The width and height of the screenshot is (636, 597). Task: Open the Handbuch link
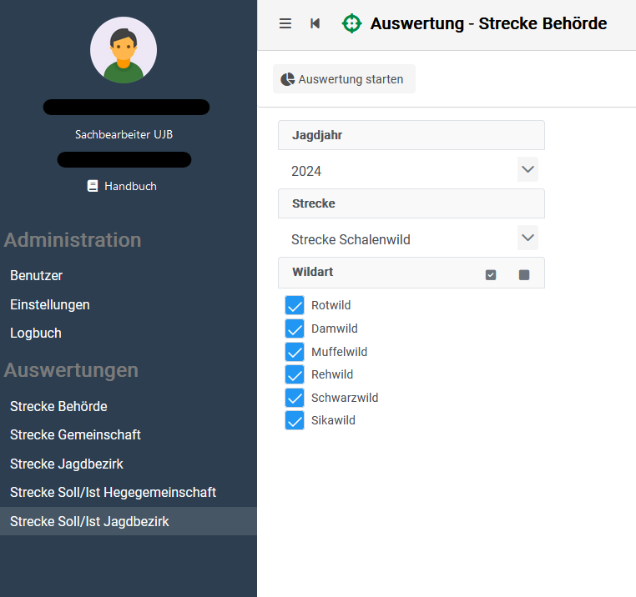[130, 186]
